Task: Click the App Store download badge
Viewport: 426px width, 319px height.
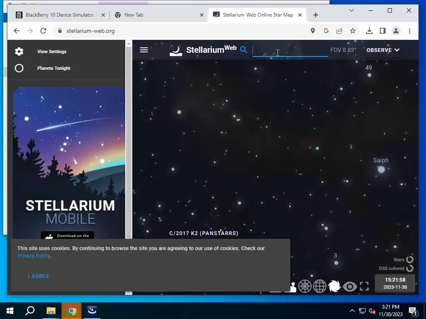Action: coord(67,235)
